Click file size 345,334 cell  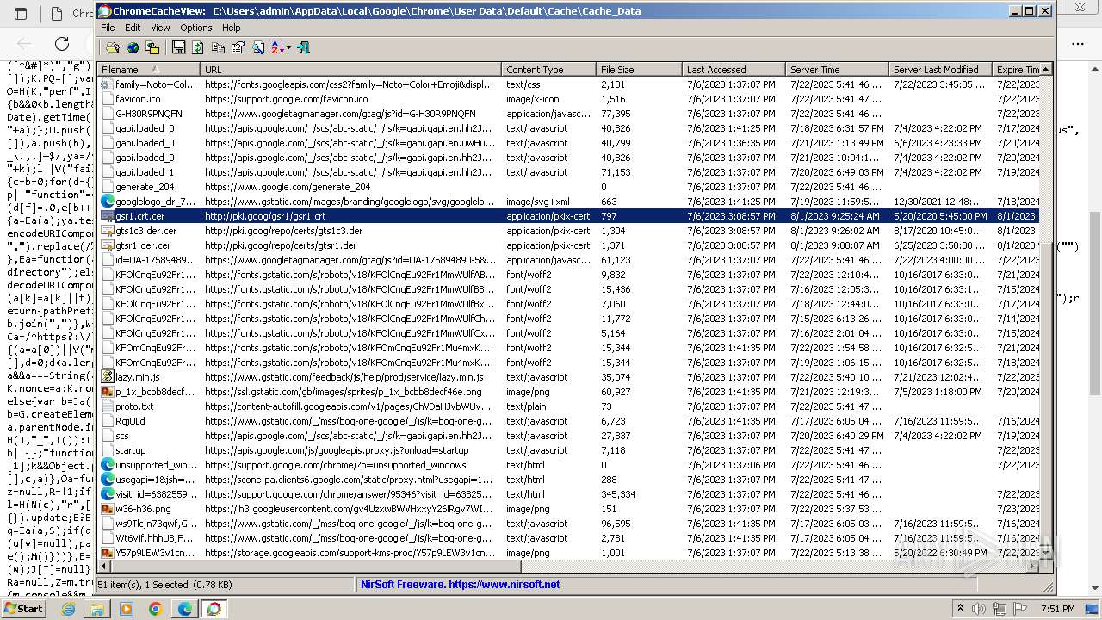(x=618, y=494)
